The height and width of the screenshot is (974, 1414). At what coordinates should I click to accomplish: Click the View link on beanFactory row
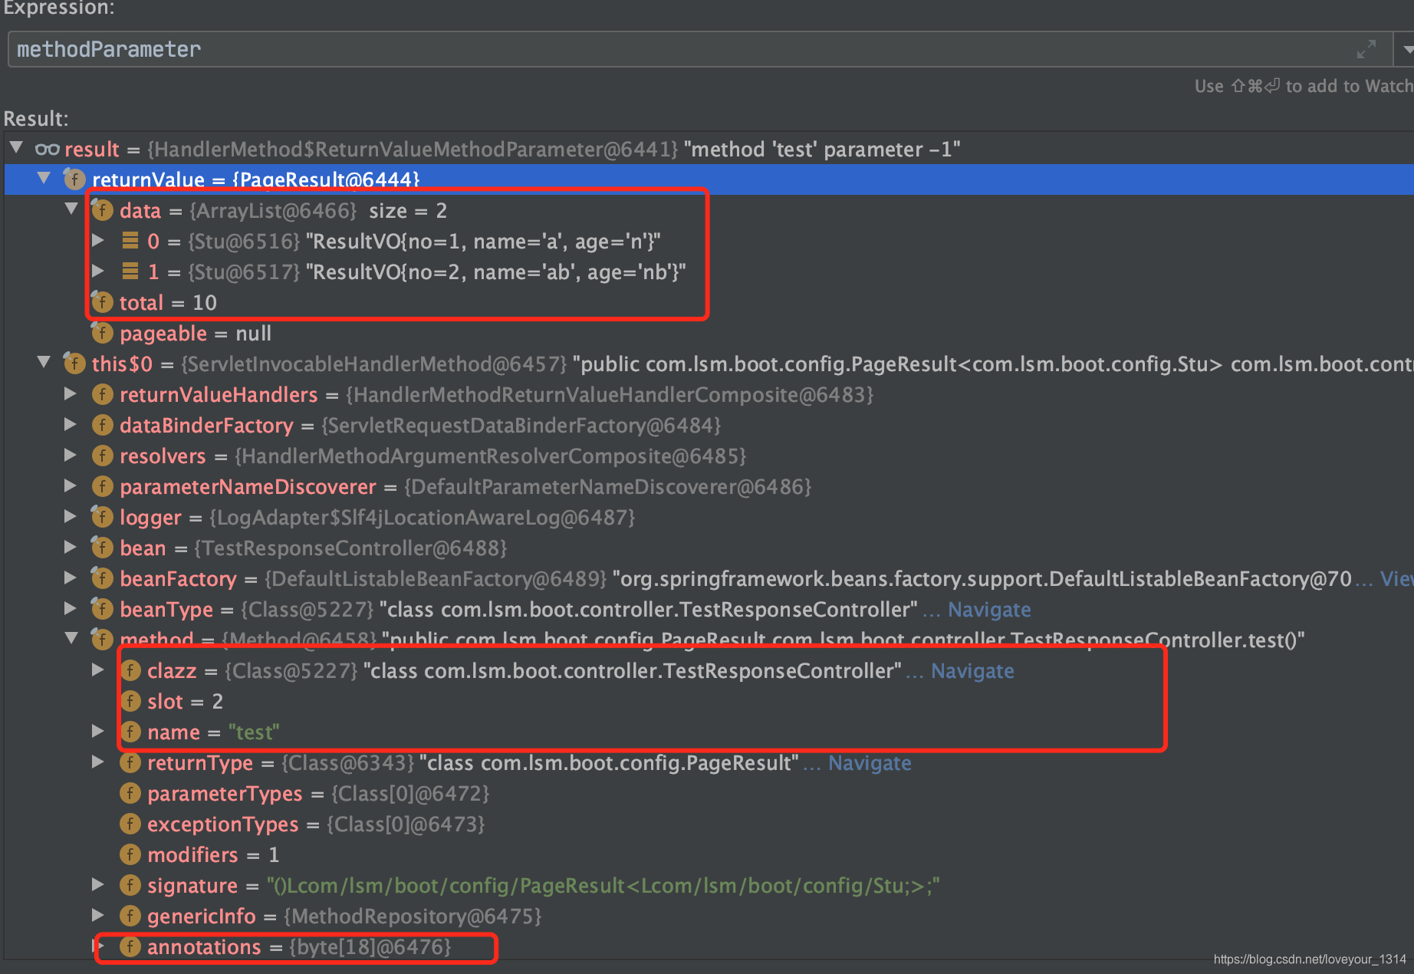pos(1396,579)
